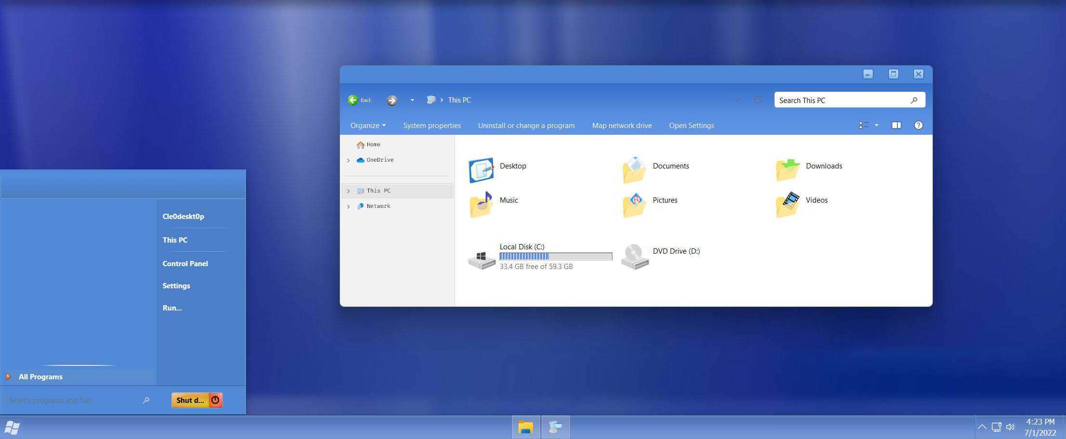Open File Explorer from the taskbar
1066x439 pixels.
coord(526,427)
